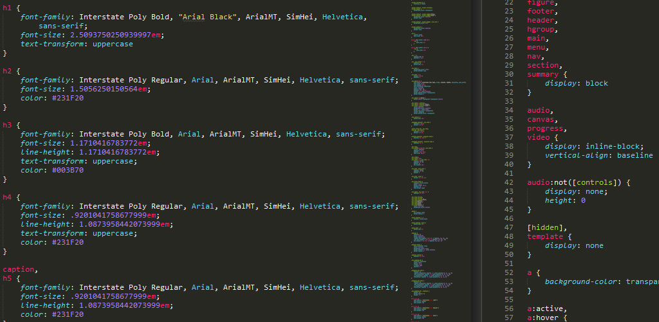Click line number 22 in the right gutter
Screen dimensions: 659x322
(508, 2)
